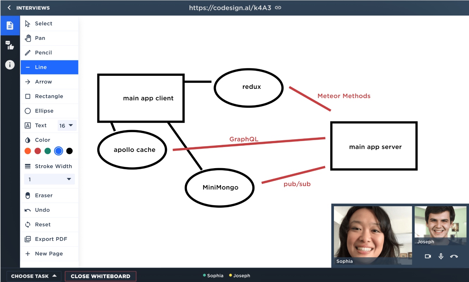The image size is (469, 282).
Task: Go back to Interviews
Action: (x=29, y=8)
